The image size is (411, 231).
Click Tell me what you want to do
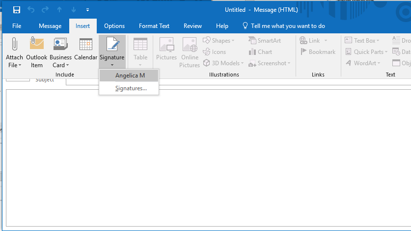tap(287, 26)
